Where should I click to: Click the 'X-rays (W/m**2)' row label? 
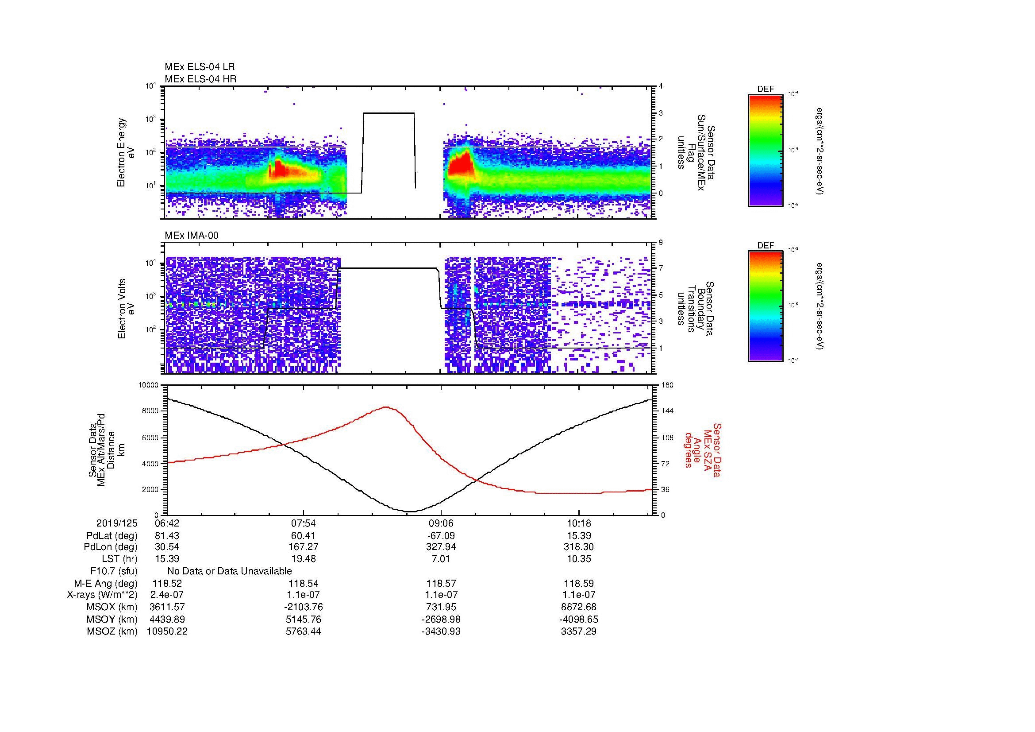[102, 595]
